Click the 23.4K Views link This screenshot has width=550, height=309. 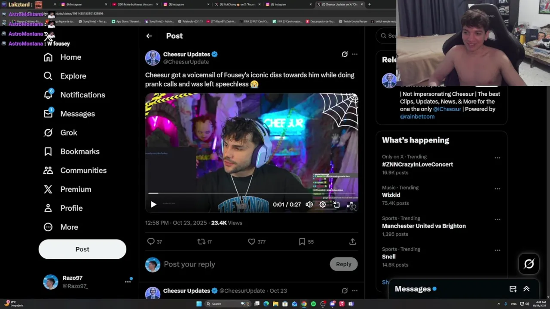pyautogui.click(x=226, y=223)
